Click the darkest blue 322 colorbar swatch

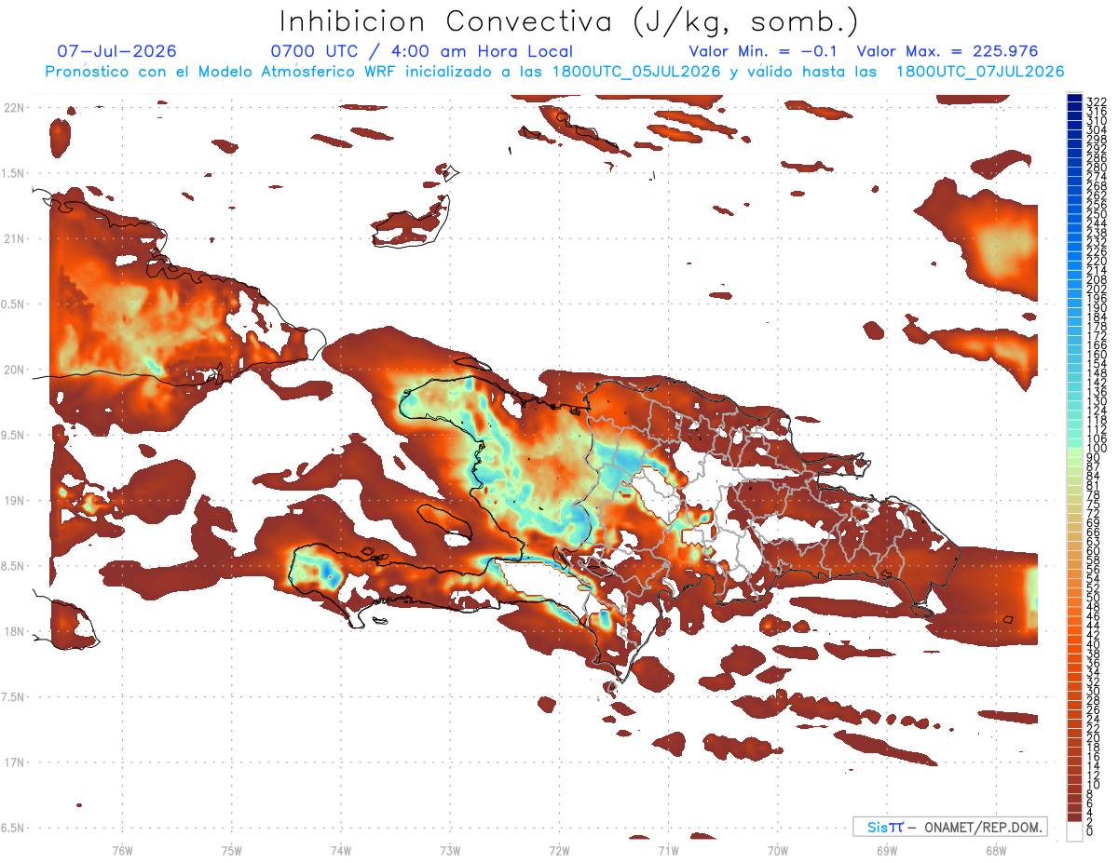tap(1074, 99)
